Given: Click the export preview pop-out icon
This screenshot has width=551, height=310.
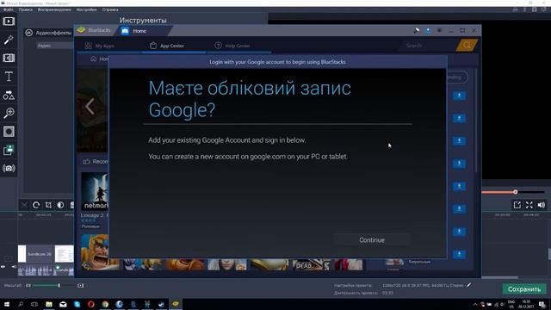Looking at the screenshot, I should [x=517, y=205].
